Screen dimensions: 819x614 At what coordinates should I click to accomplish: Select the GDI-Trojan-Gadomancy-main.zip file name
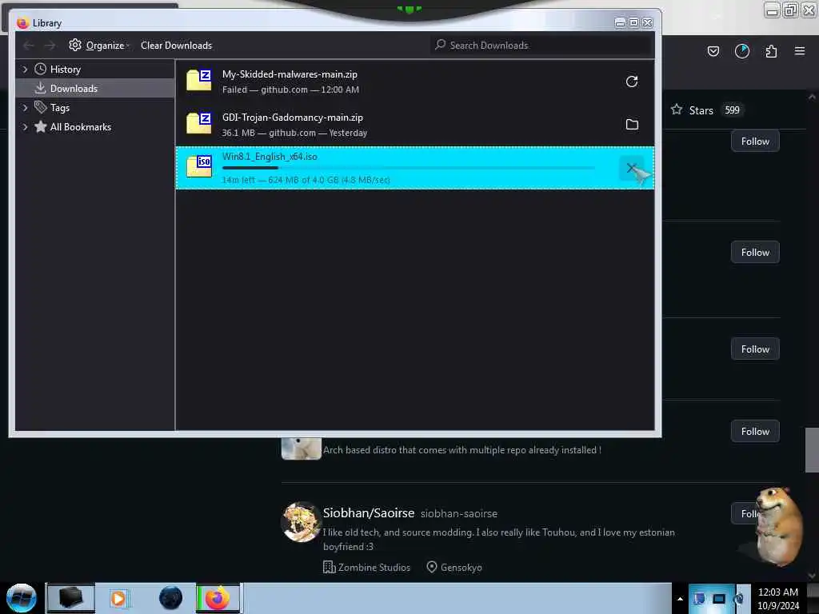click(293, 118)
